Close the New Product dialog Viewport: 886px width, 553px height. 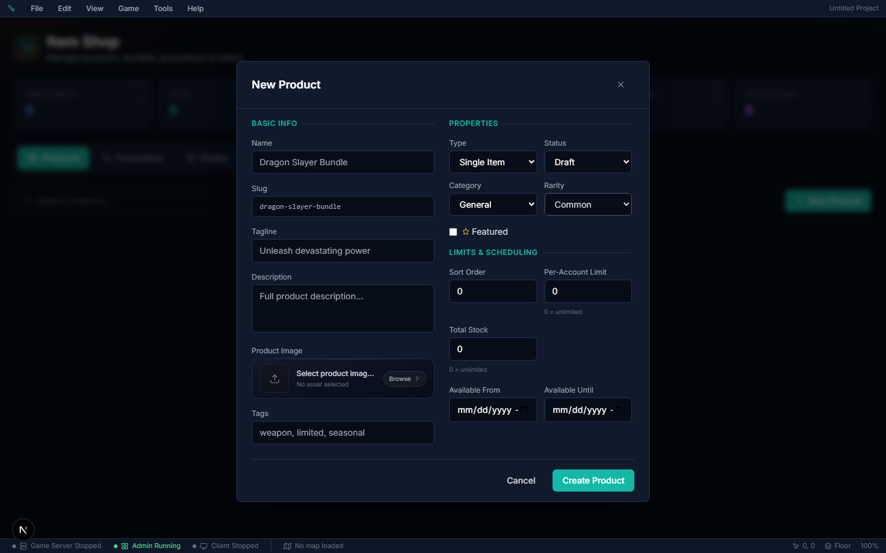point(621,85)
